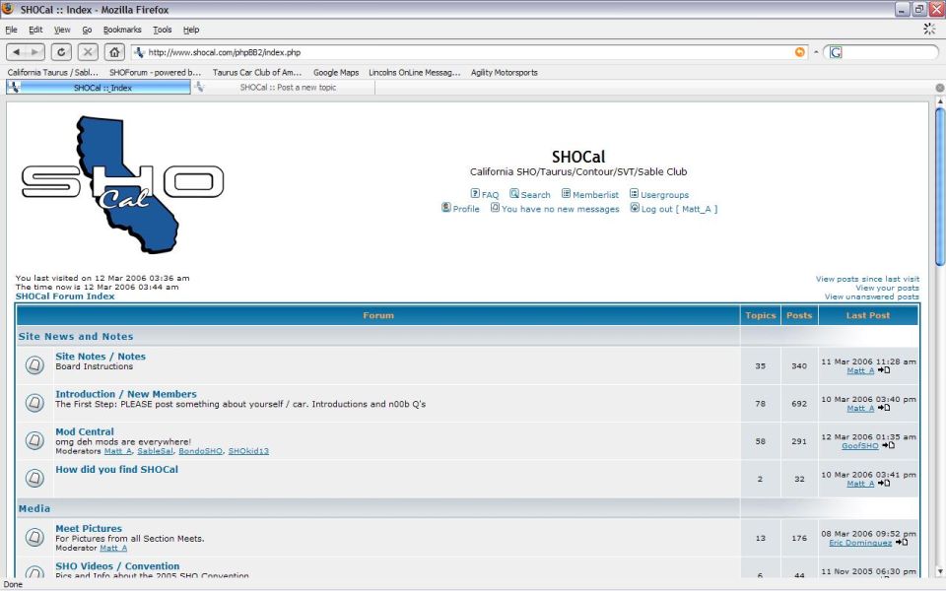946x591 pixels.
Task: Close the tab with the tab-bar close button
Action: (939, 88)
